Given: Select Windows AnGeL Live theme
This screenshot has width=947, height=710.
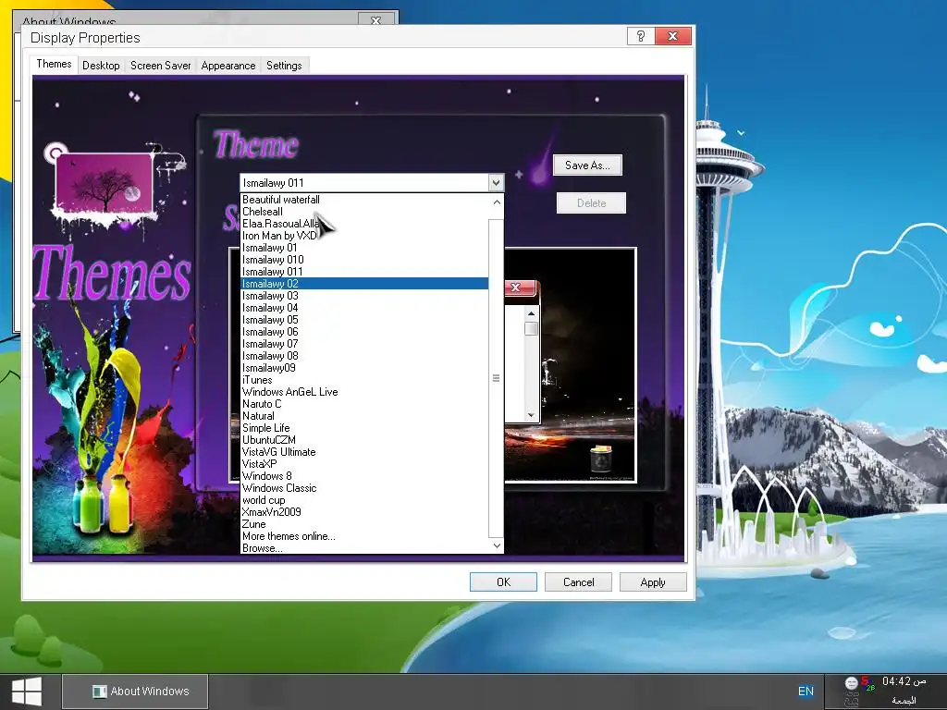Looking at the screenshot, I should (x=364, y=392).
